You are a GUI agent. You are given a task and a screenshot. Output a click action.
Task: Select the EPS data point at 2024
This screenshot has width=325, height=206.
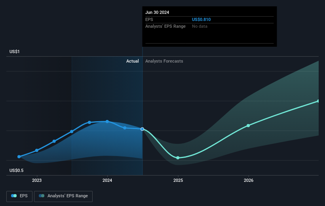point(107,122)
